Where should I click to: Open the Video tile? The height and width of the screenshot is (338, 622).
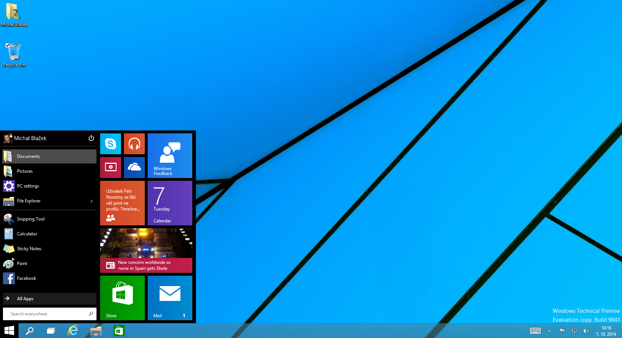pyautogui.click(x=111, y=168)
